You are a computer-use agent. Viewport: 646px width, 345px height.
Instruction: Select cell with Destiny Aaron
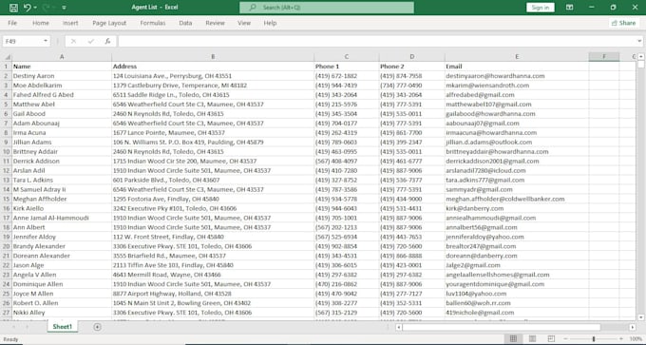[62, 76]
